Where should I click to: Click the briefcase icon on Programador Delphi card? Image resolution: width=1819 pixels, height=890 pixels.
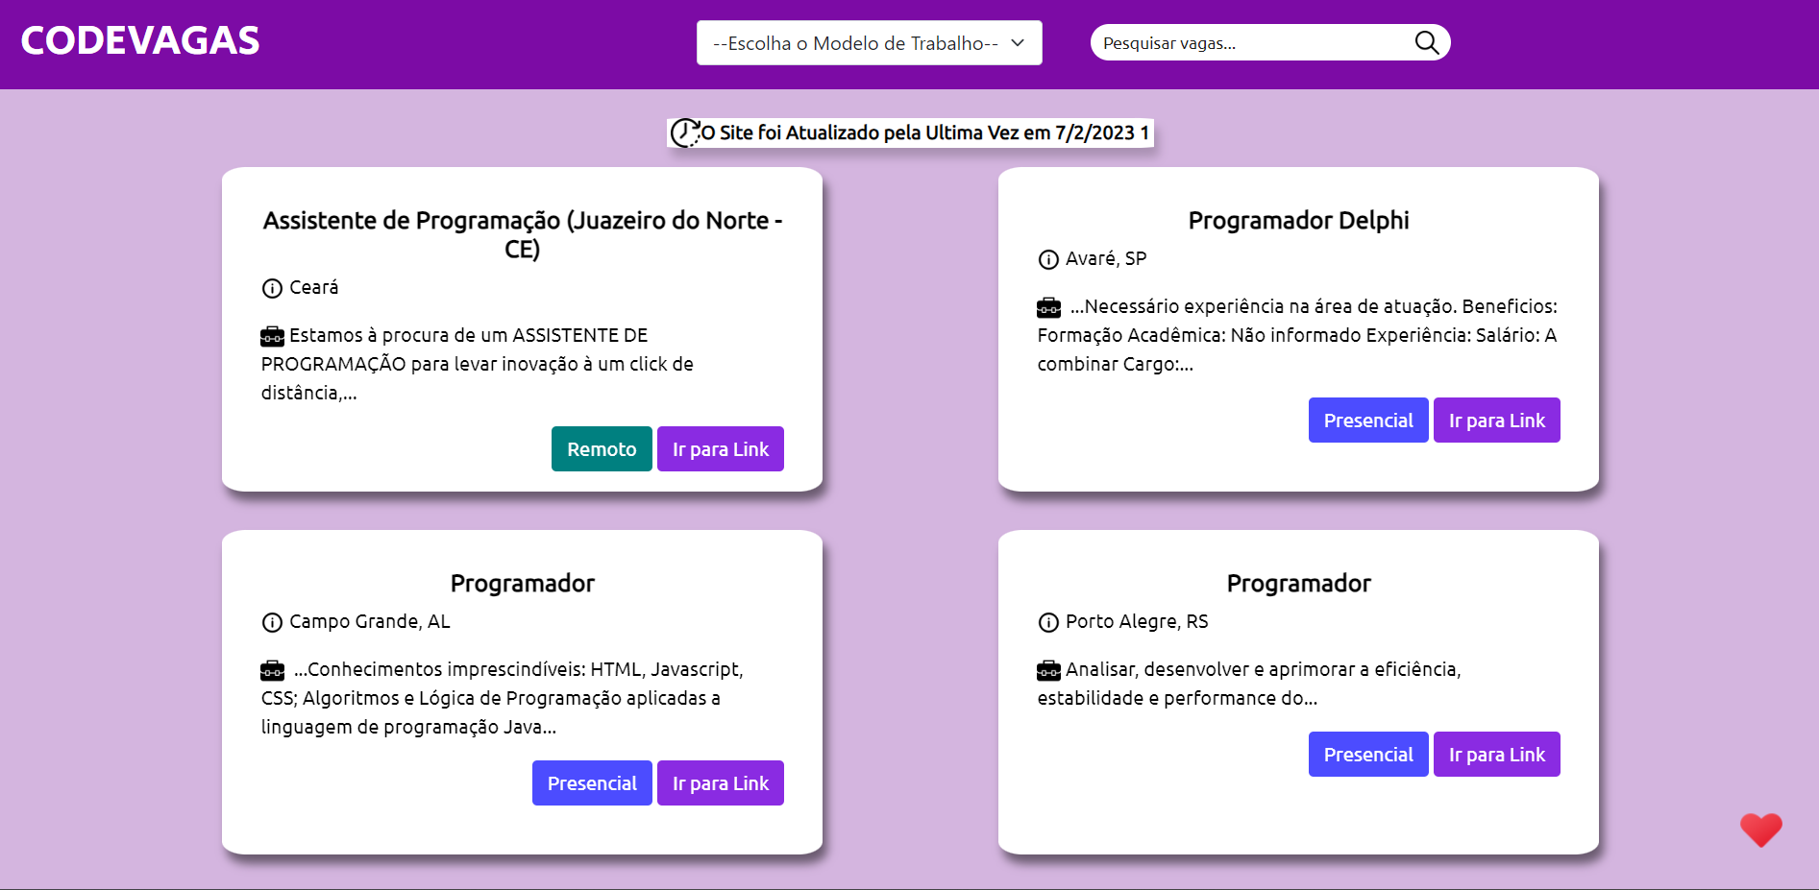tap(1047, 306)
